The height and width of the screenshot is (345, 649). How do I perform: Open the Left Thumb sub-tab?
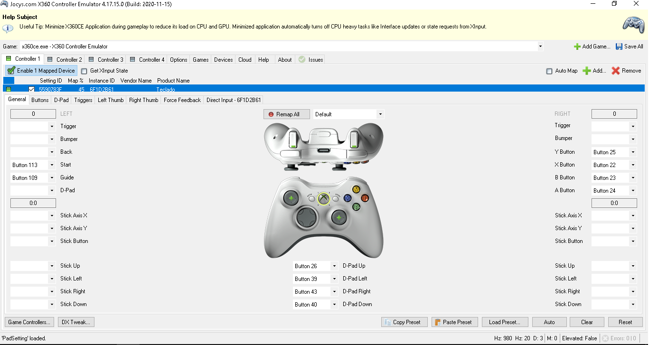click(x=111, y=100)
